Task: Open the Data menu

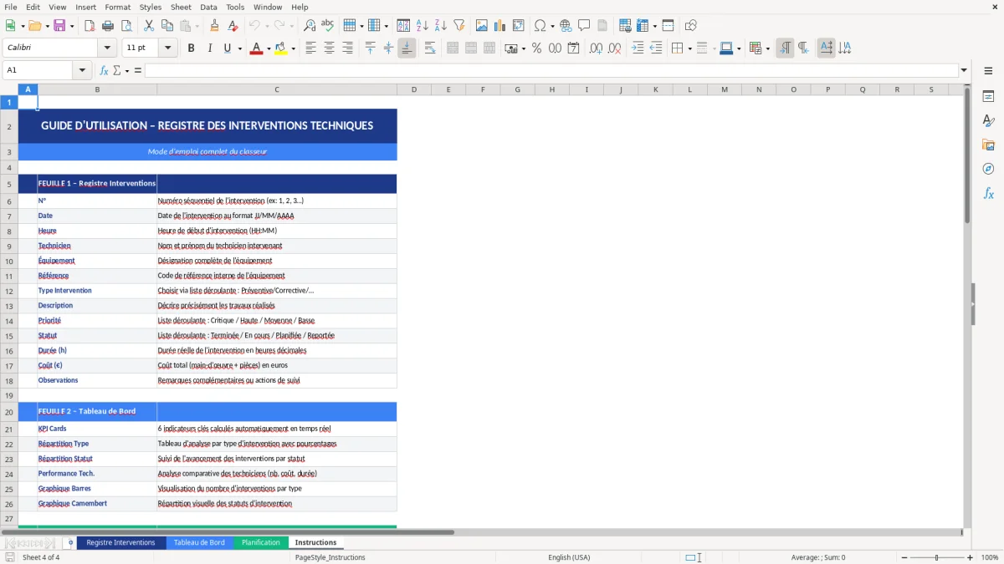Action: pyautogui.click(x=208, y=7)
